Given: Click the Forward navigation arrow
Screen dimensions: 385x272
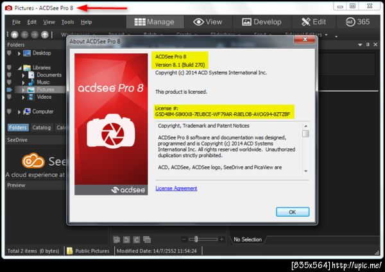Looking at the screenshot, I should click(35, 35).
